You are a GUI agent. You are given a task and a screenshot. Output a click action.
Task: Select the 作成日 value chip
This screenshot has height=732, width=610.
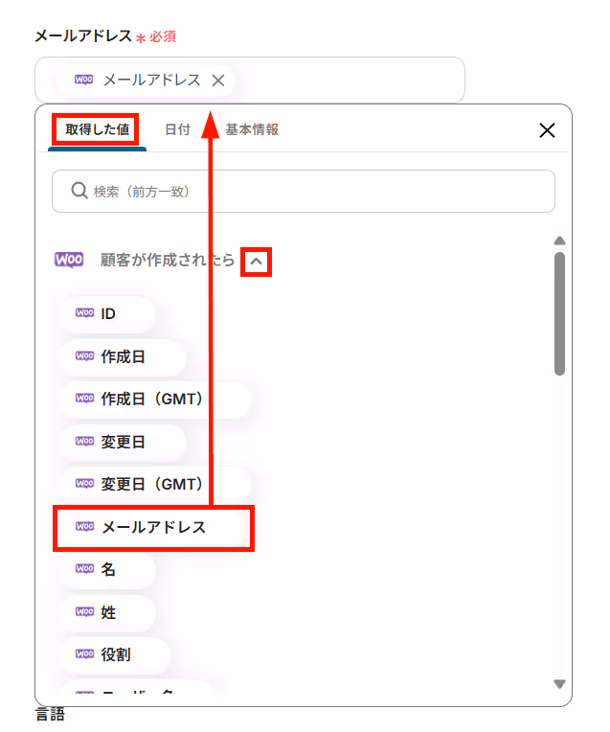(x=124, y=356)
